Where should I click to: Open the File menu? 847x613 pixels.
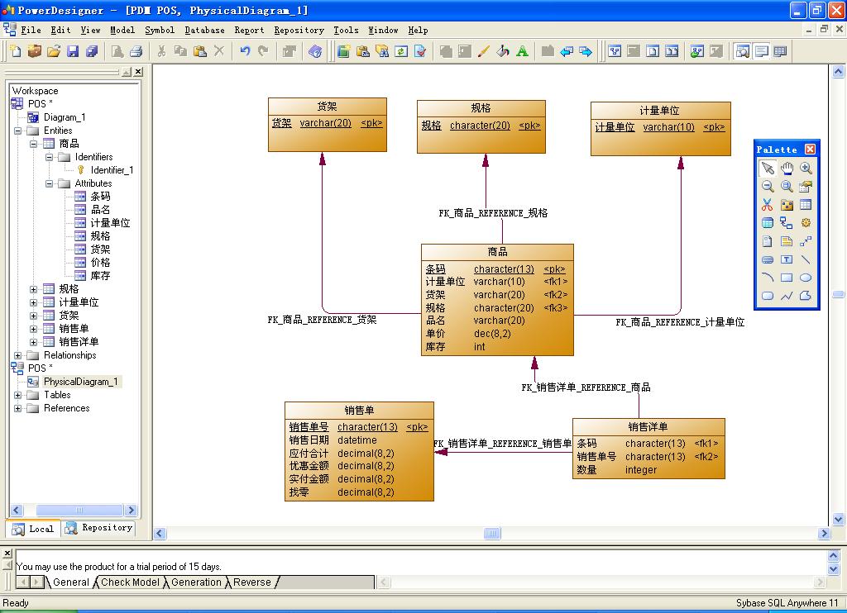(x=31, y=31)
